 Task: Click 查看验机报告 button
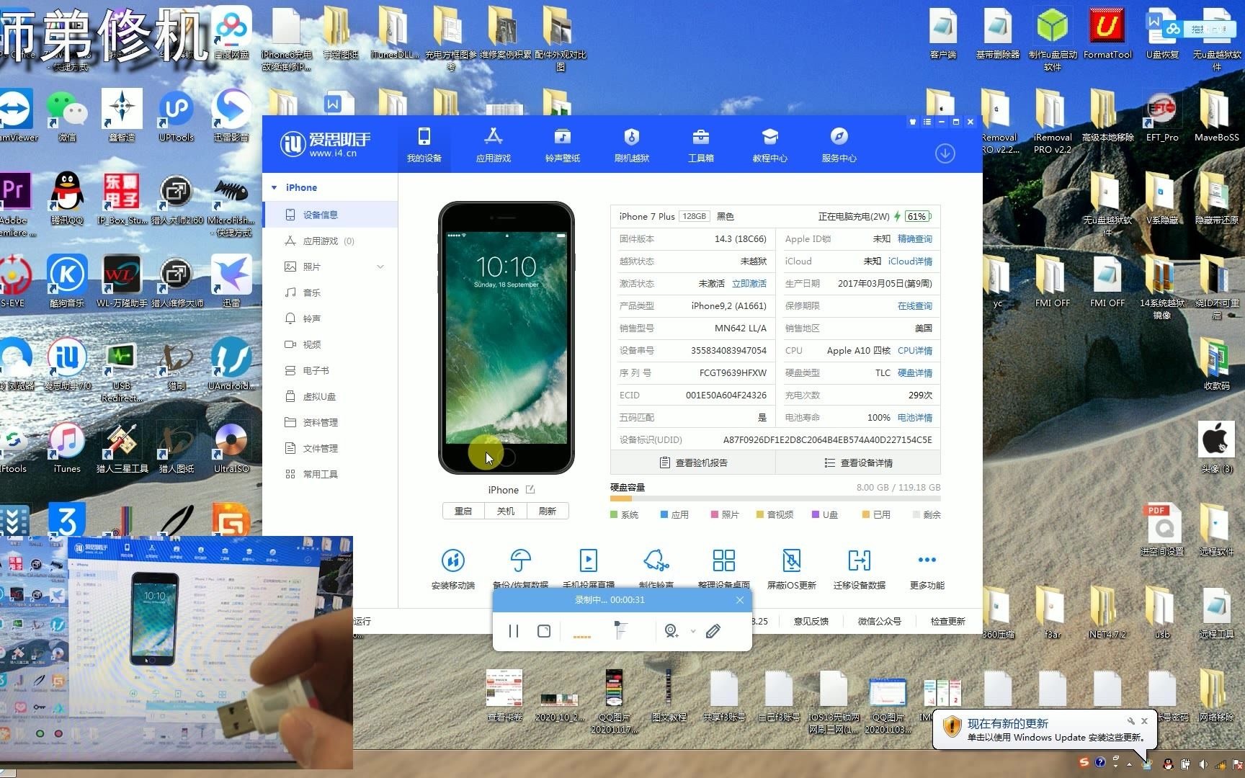(693, 462)
